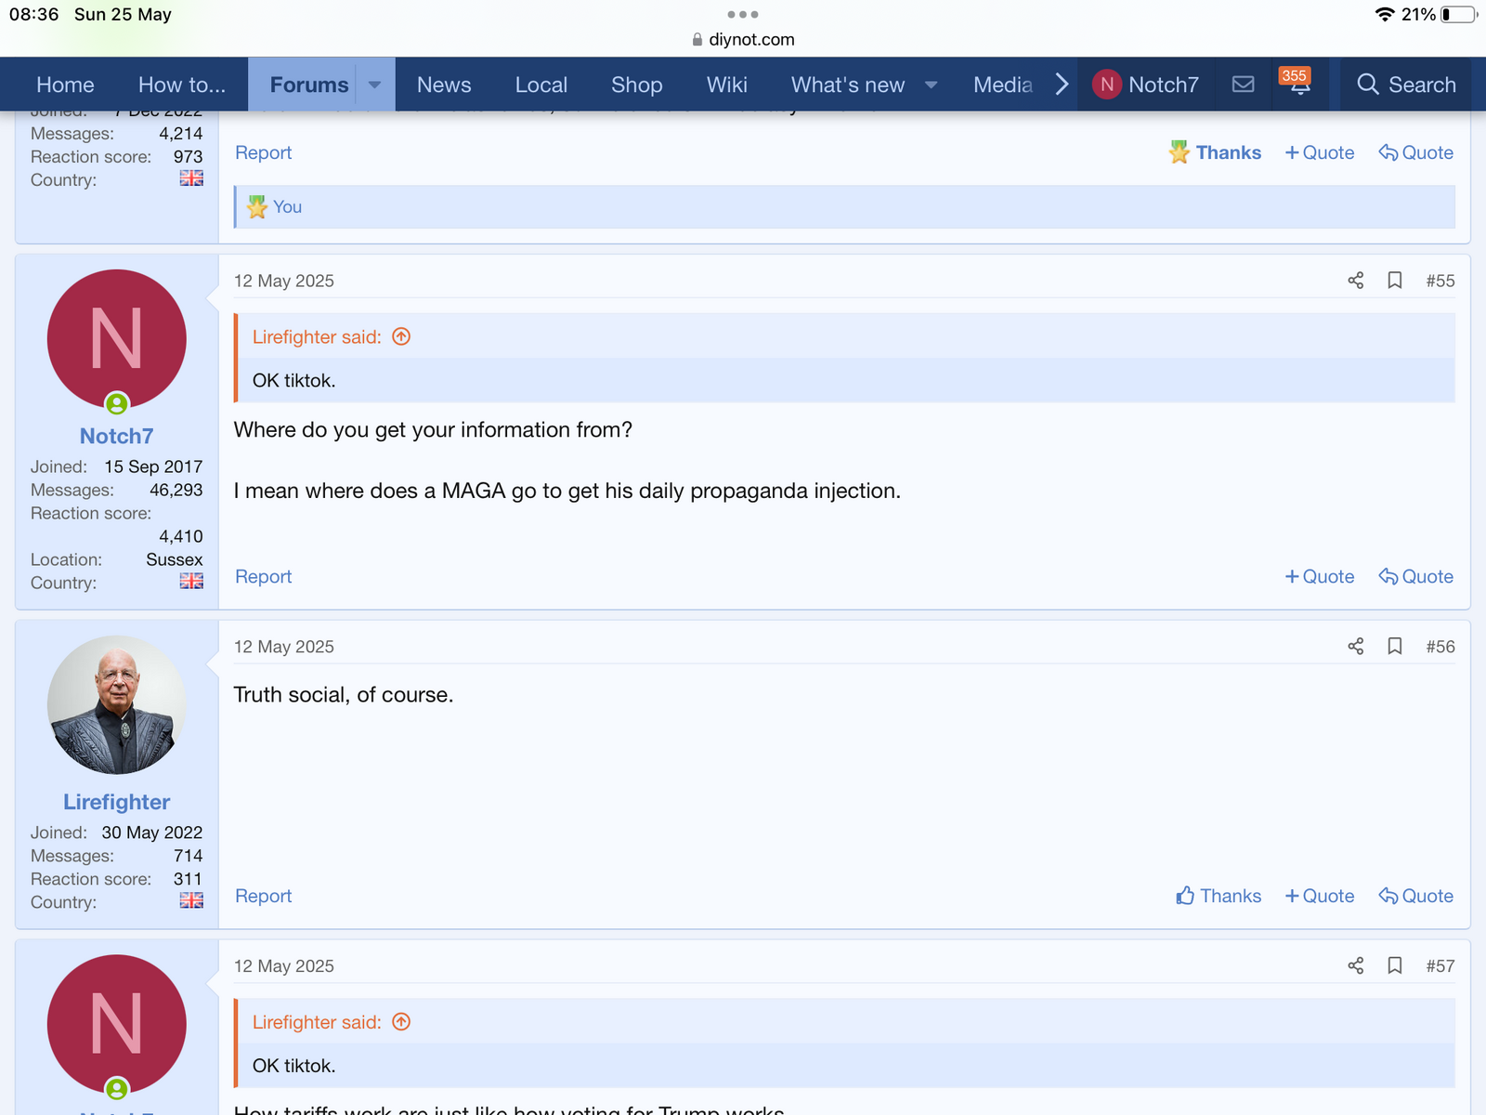Bookmark post #57

pyautogui.click(x=1394, y=966)
